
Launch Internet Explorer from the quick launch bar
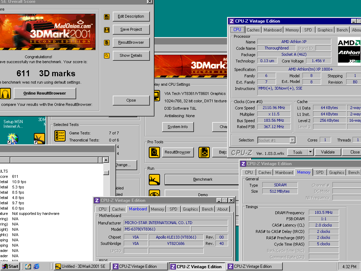pyautogui.click(x=36, y=266)
